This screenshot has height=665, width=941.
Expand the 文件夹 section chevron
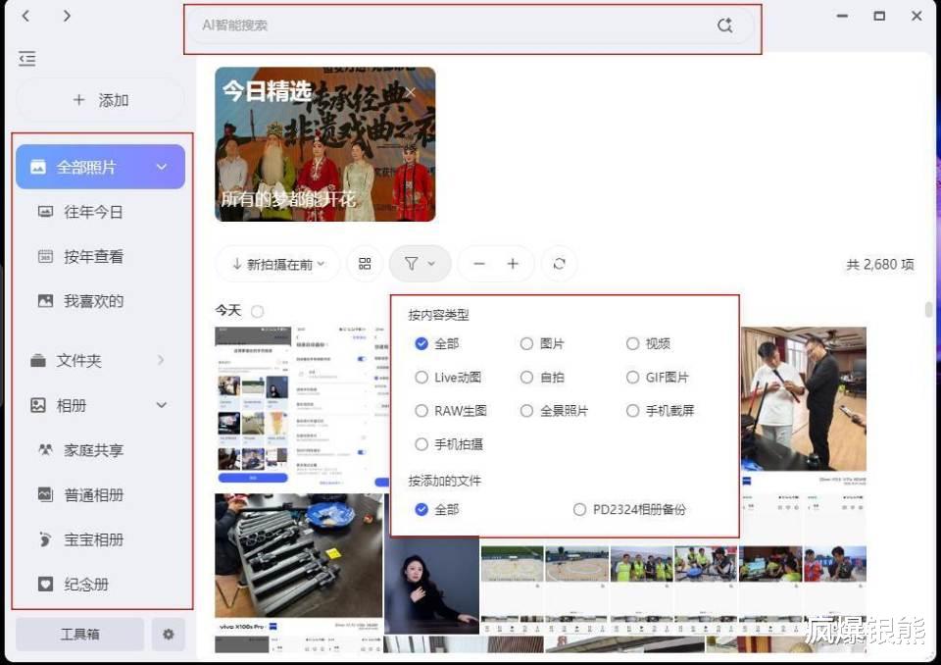[x=161, y=360]
